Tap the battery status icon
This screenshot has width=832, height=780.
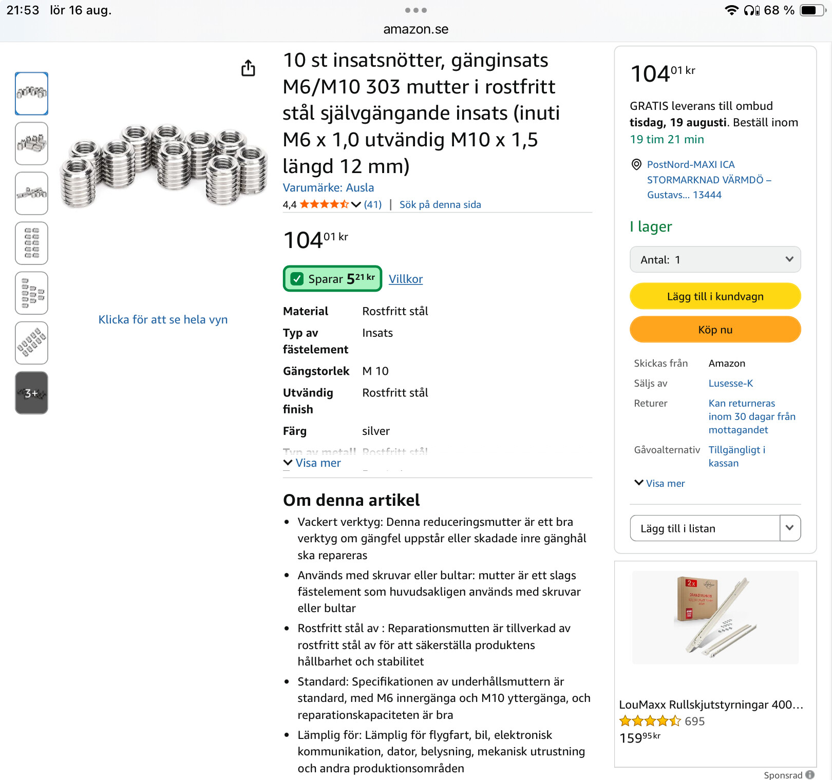(x=812, y=10)
